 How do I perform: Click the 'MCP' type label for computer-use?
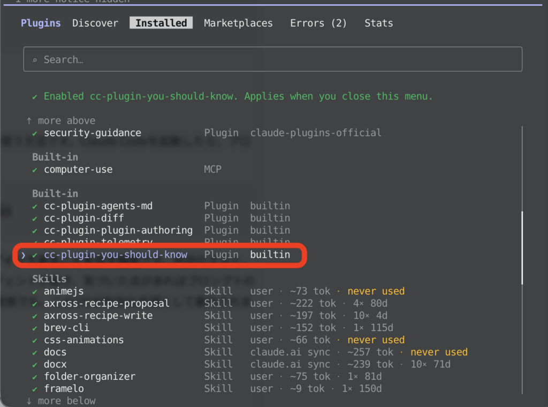pos(212,169)
